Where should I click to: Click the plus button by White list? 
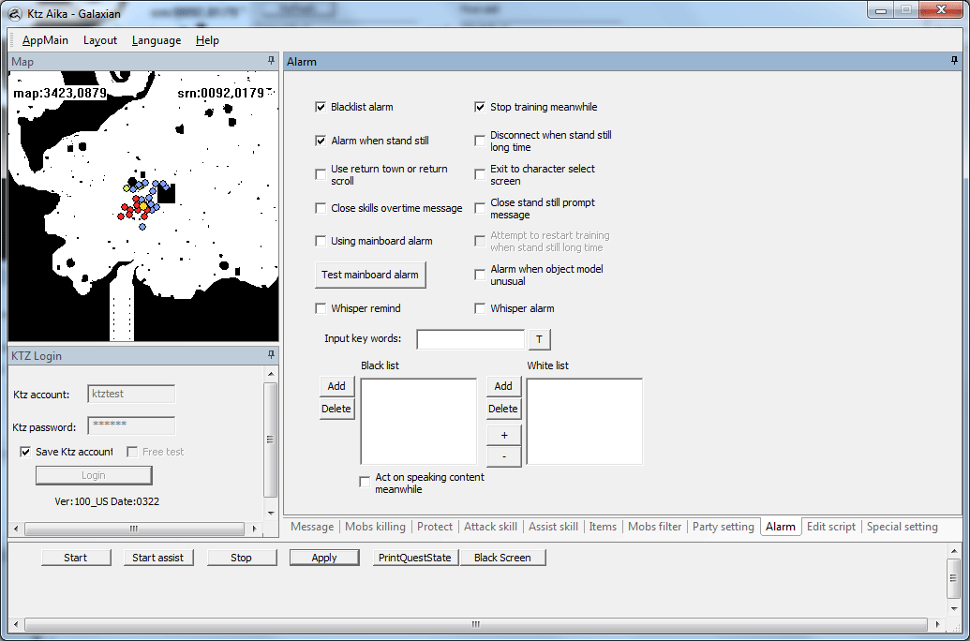[x=504, y=435]
